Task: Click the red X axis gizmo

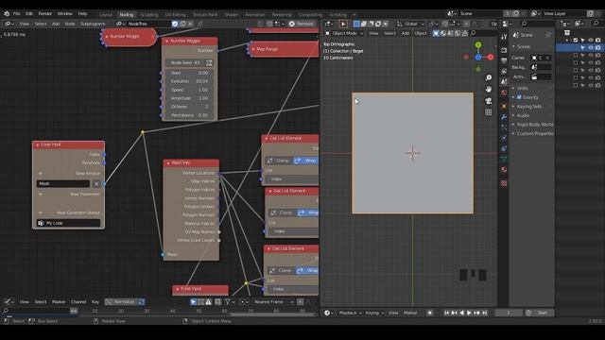Action: pos(491,57)
